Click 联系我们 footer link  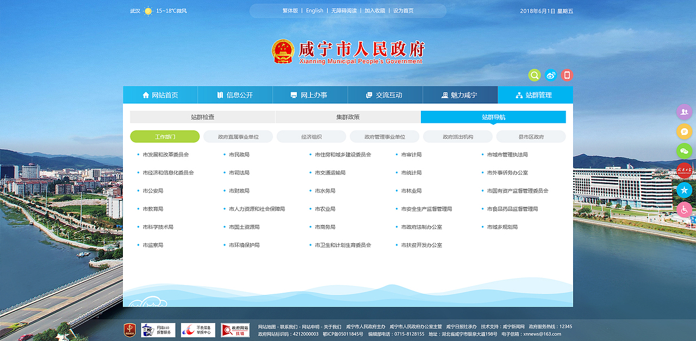click(289, 327)
